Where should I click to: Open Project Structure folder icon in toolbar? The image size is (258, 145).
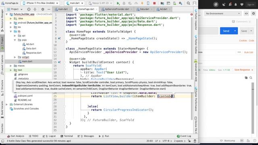coord(162,3)
